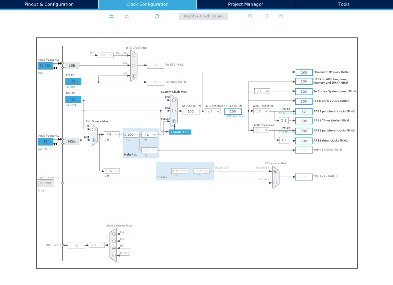Click the redo arrow icon
Screen dimensions: 393x285
(x=127, y=16)
